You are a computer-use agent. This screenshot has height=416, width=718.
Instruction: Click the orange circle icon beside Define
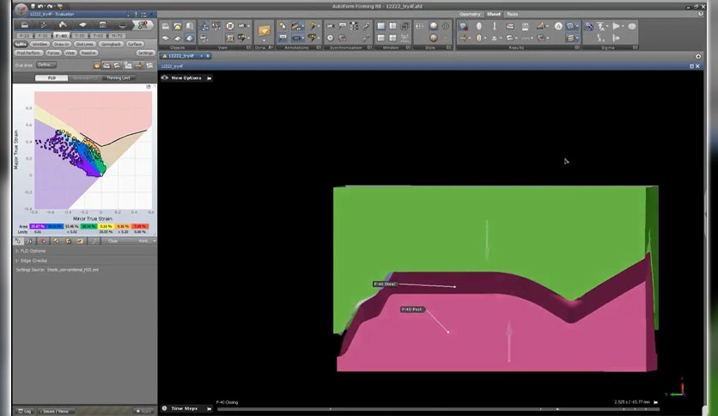(96, 65)
